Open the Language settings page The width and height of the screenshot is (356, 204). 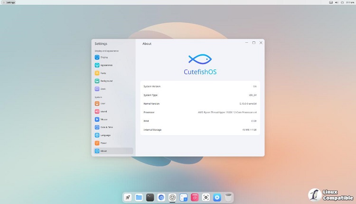[105, 135]
